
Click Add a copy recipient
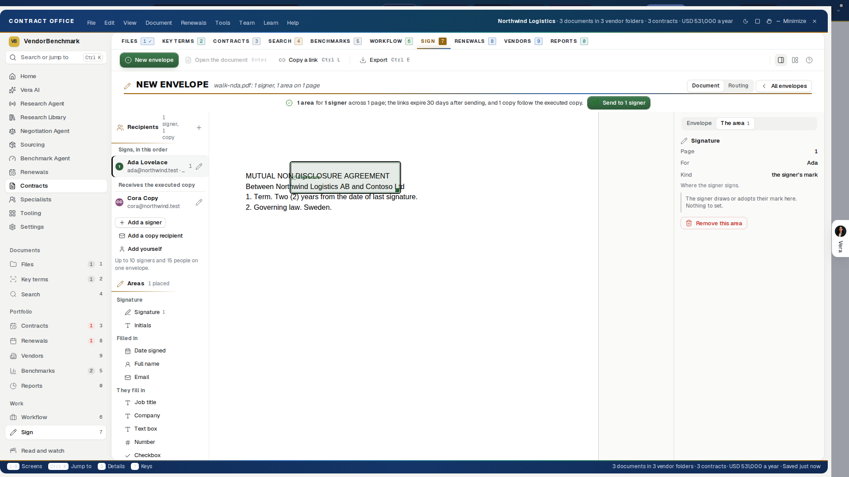tap(151, 236)
